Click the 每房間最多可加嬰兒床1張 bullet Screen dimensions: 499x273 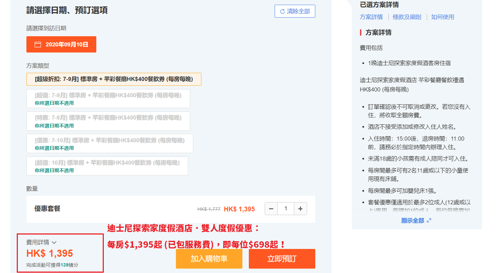pyautogui.click(x=402, y=191)
